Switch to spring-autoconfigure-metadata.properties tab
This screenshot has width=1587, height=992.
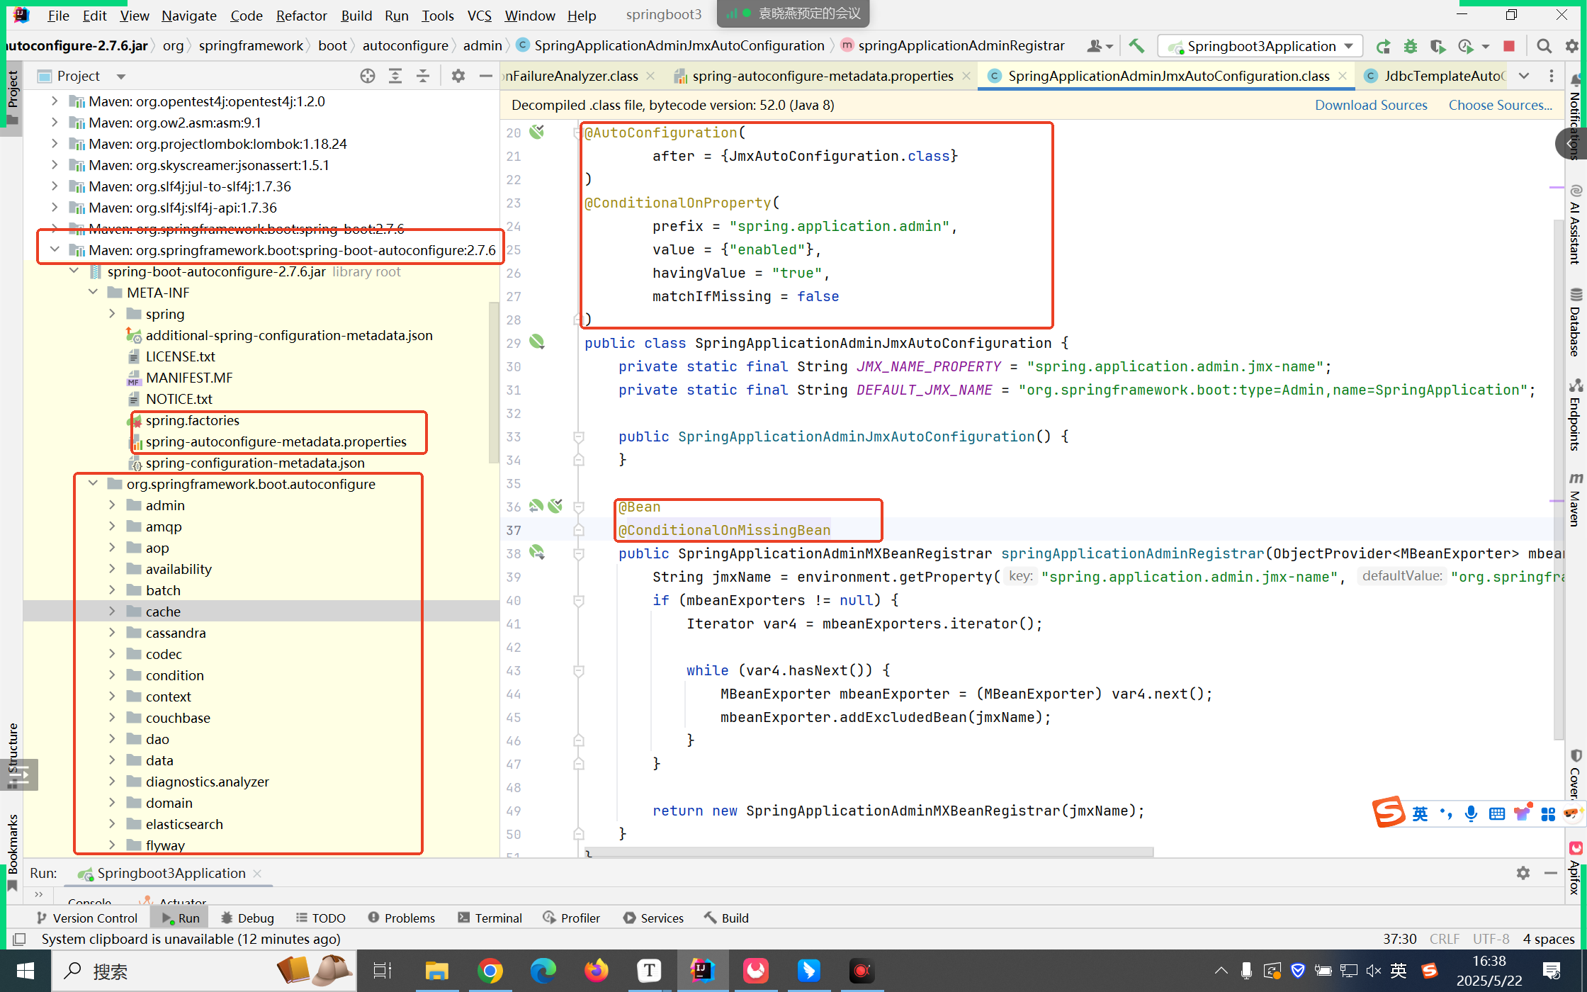[x=822, y=76]
